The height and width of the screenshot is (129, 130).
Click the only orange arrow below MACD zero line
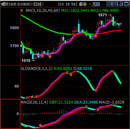[x=40, y=125]
